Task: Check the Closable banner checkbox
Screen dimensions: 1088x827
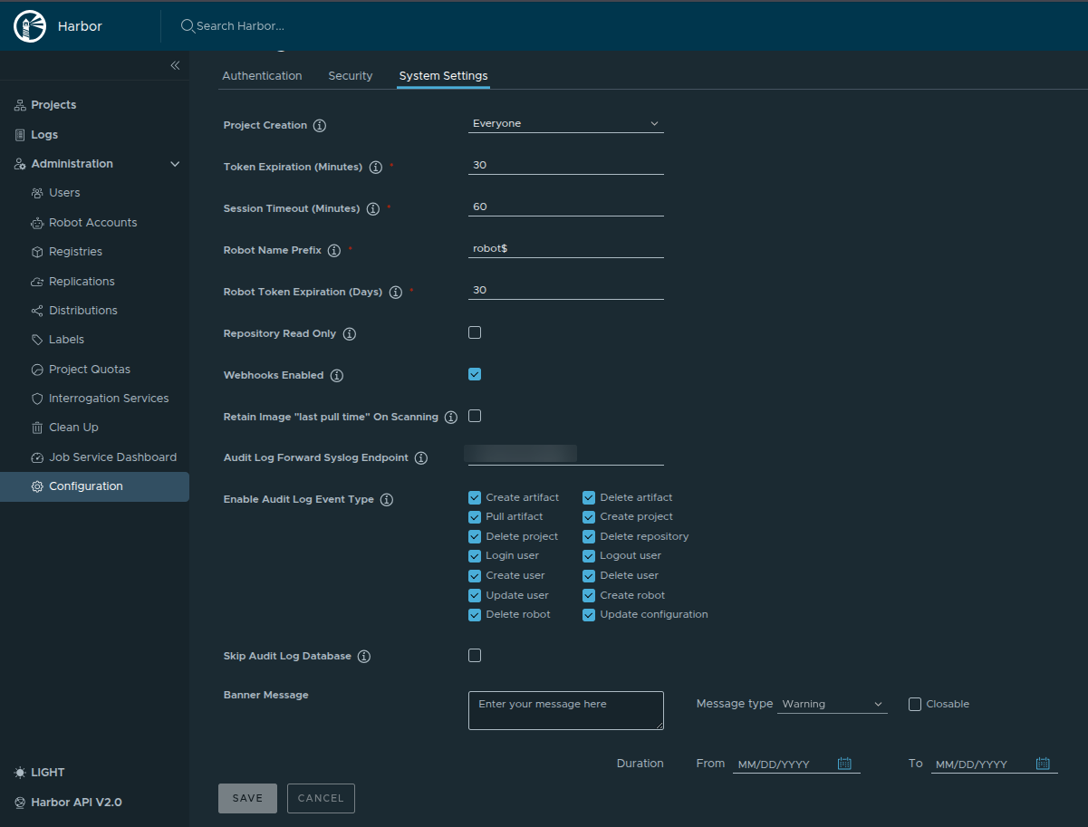Action: tap(915, 704)
